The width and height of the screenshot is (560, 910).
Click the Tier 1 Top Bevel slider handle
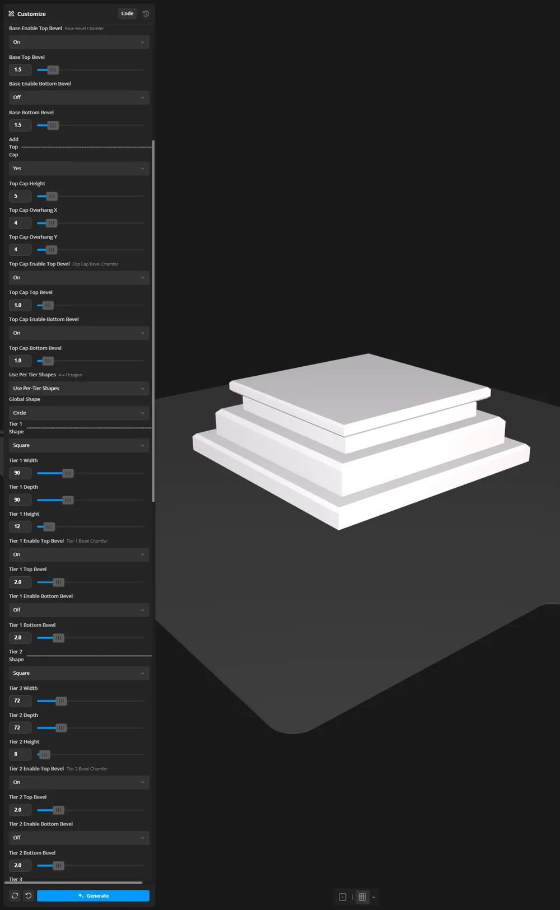pyautogui.click(x=58, y=582)
